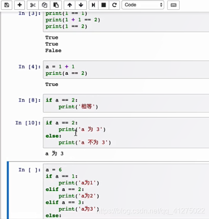The image size is (209, 219).
Task: Click the line print('a为1')
Action: click(x=79, y=183)
